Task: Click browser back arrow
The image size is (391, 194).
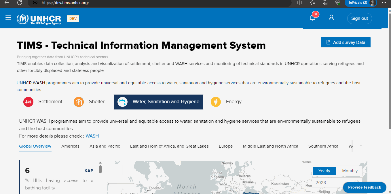Action: (7, 3)
